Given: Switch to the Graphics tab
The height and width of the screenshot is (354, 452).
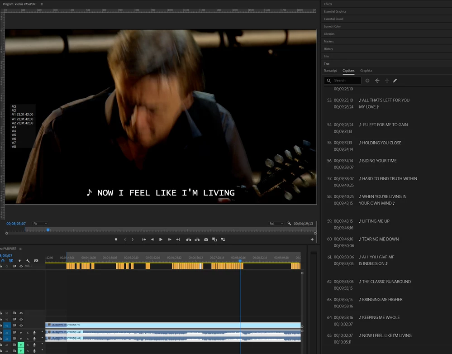Looking at the screenshot, I should [366, 71].
